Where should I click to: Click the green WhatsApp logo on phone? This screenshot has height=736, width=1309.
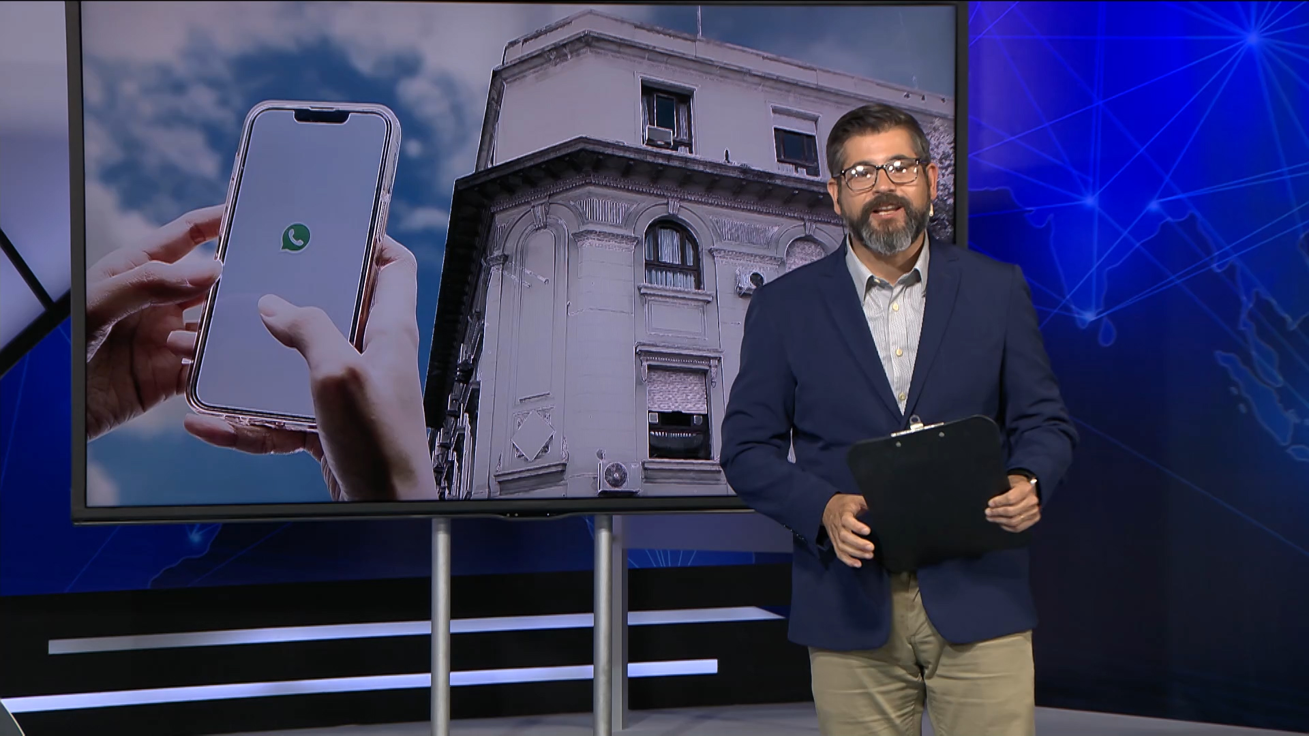click(x=295, y=237)
